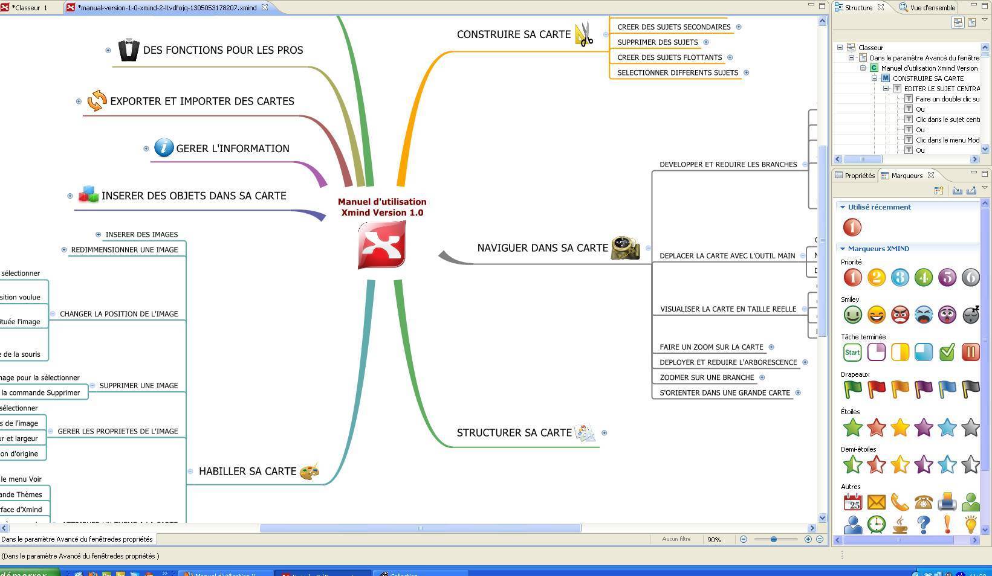
Task: Choose the yellow full star marker
Action: tap(900, 427)
